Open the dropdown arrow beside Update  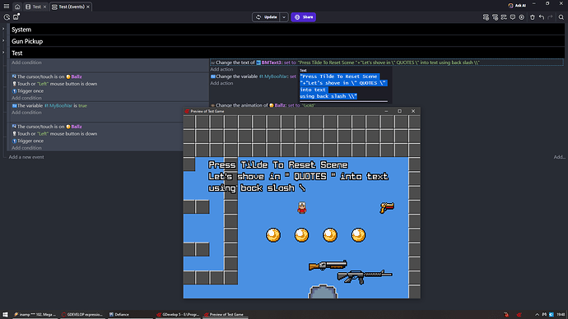284,17
